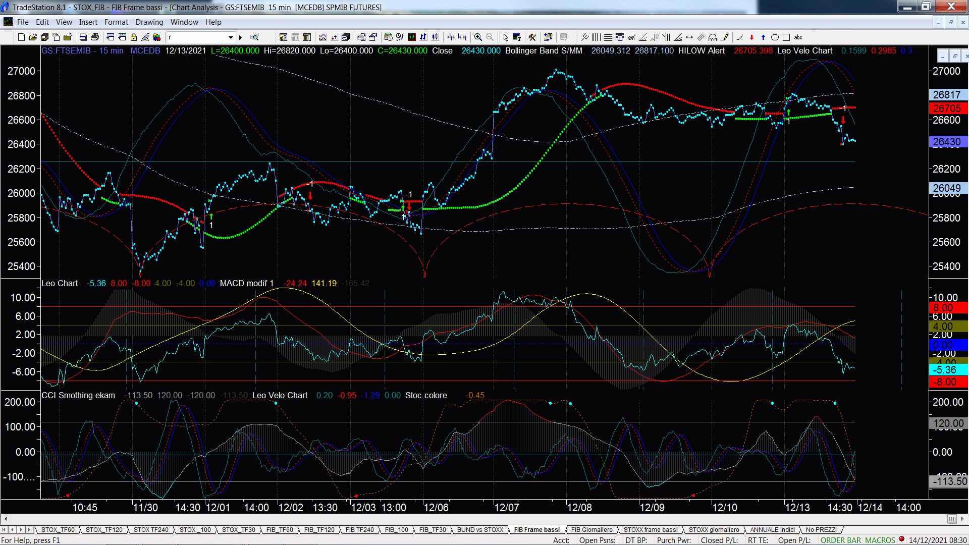Viewport: 969px width, 545px height.
Task: Click the 26817 price axis label
Action: 947,95
